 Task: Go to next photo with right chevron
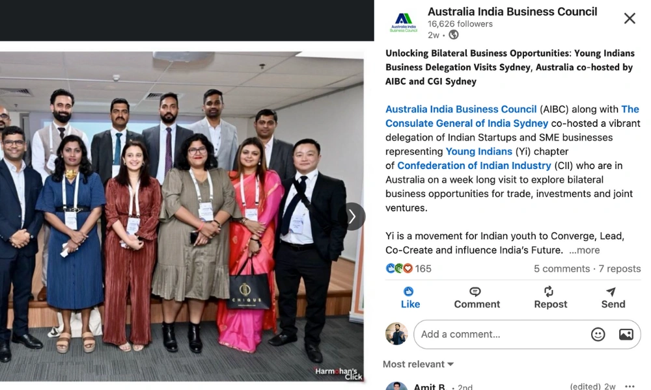tap(352, 216)
